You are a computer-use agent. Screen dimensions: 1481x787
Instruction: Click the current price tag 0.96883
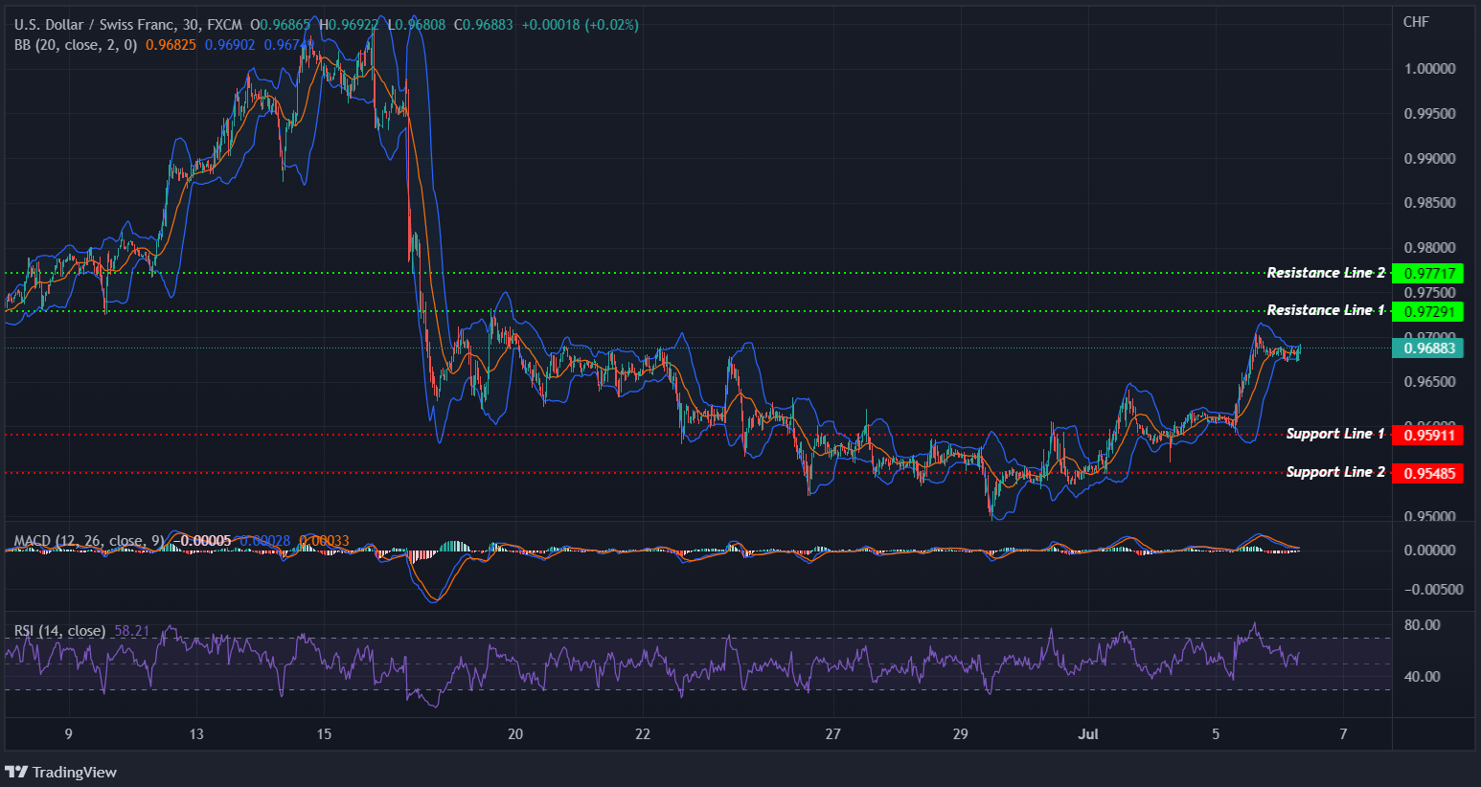point(1426,349)
